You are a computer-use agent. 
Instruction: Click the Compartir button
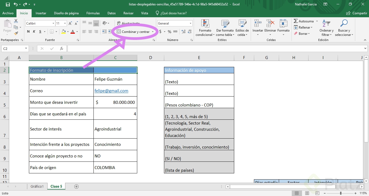tap(357, 13)
